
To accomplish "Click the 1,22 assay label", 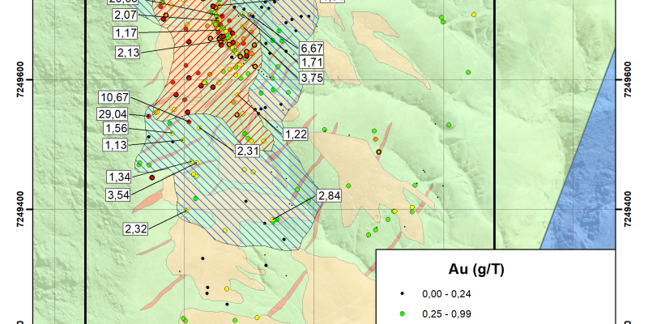I will [x=296, y=133].
